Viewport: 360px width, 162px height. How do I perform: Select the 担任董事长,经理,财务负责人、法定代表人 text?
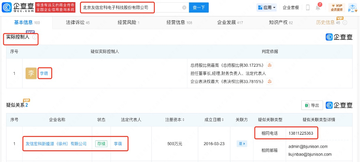pyautogui.click(x=228, y=74)
